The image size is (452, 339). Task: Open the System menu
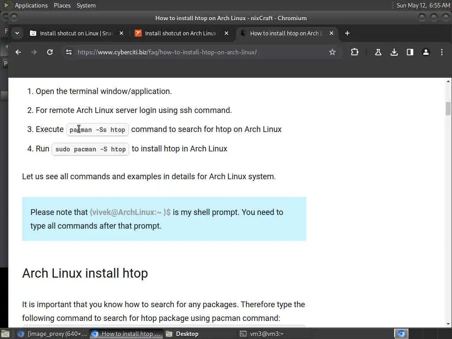[x=86, y=5]
